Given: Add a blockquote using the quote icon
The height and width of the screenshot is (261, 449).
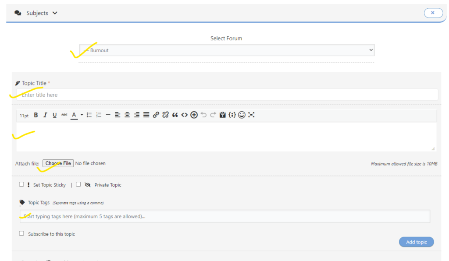Looking at the screenshot, I should (x=175, y=115).
